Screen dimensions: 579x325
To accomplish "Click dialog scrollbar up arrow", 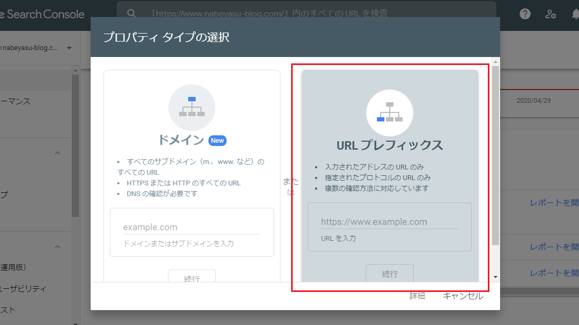I will tap(495, 62).
